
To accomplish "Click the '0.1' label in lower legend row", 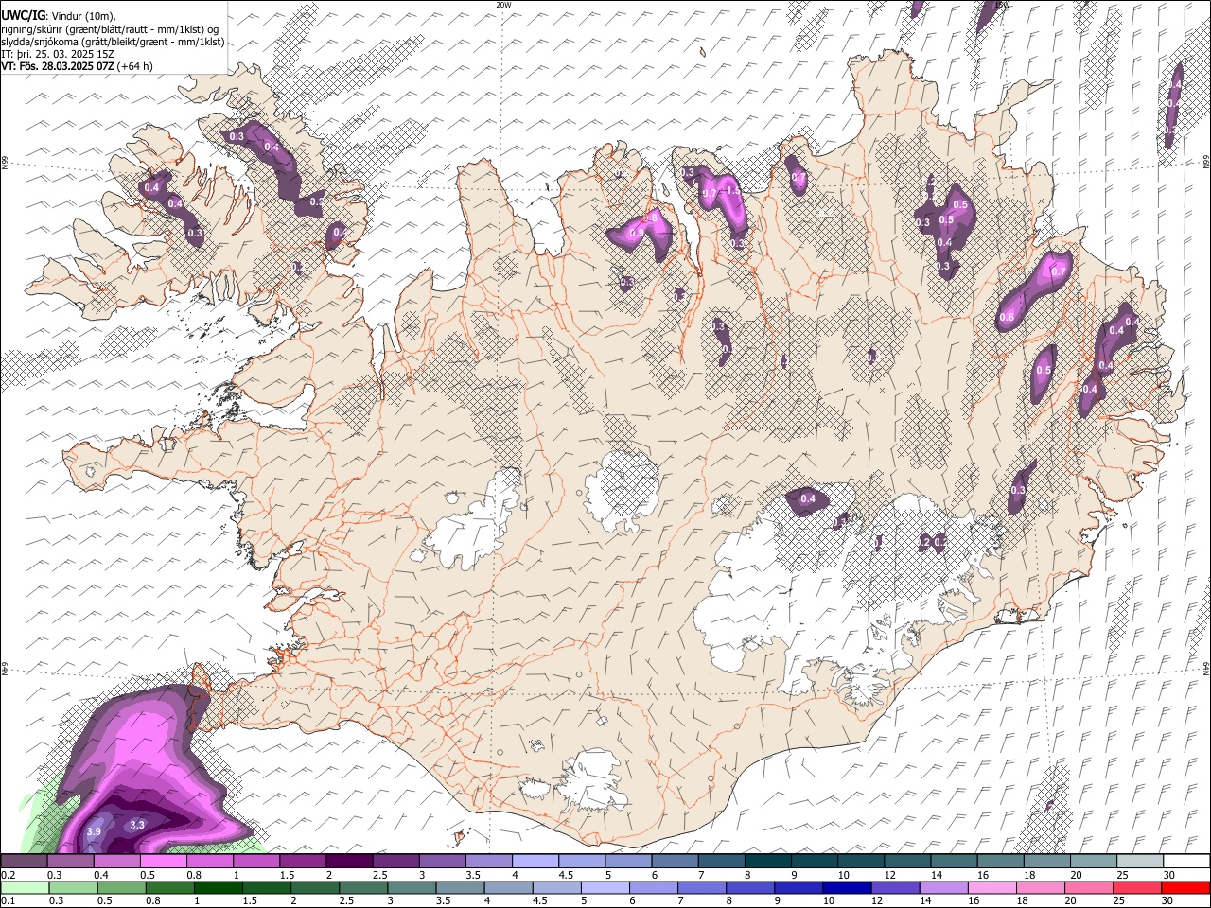I will point(8,900).
